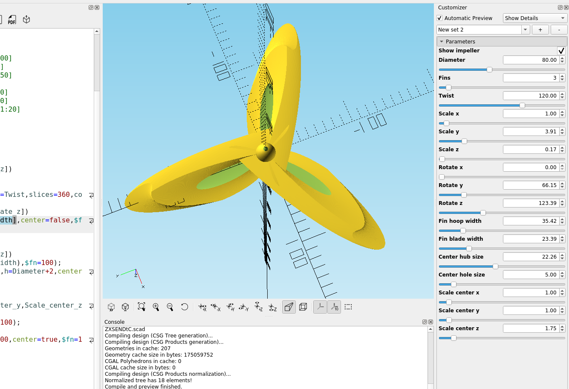569x389 pixels.
Task: Increase Fins using its spinbox up arrow
Action: [562, 75]
